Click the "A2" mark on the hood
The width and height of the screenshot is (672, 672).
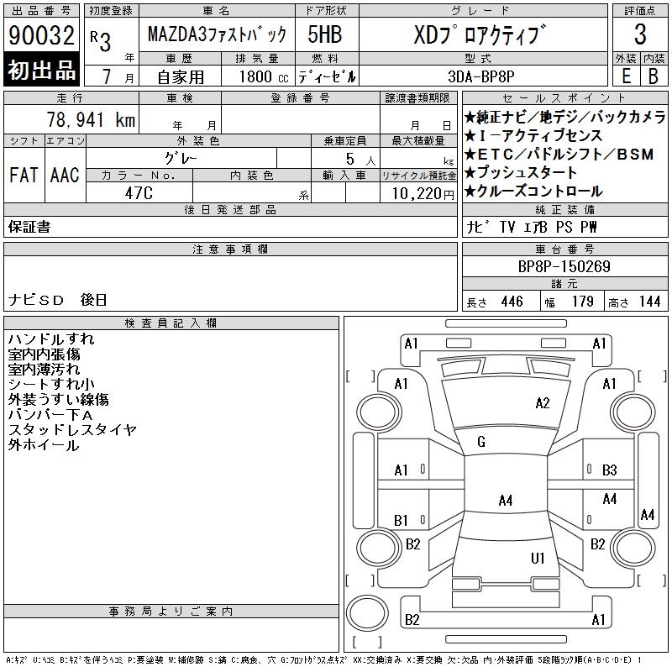(543, 403)
